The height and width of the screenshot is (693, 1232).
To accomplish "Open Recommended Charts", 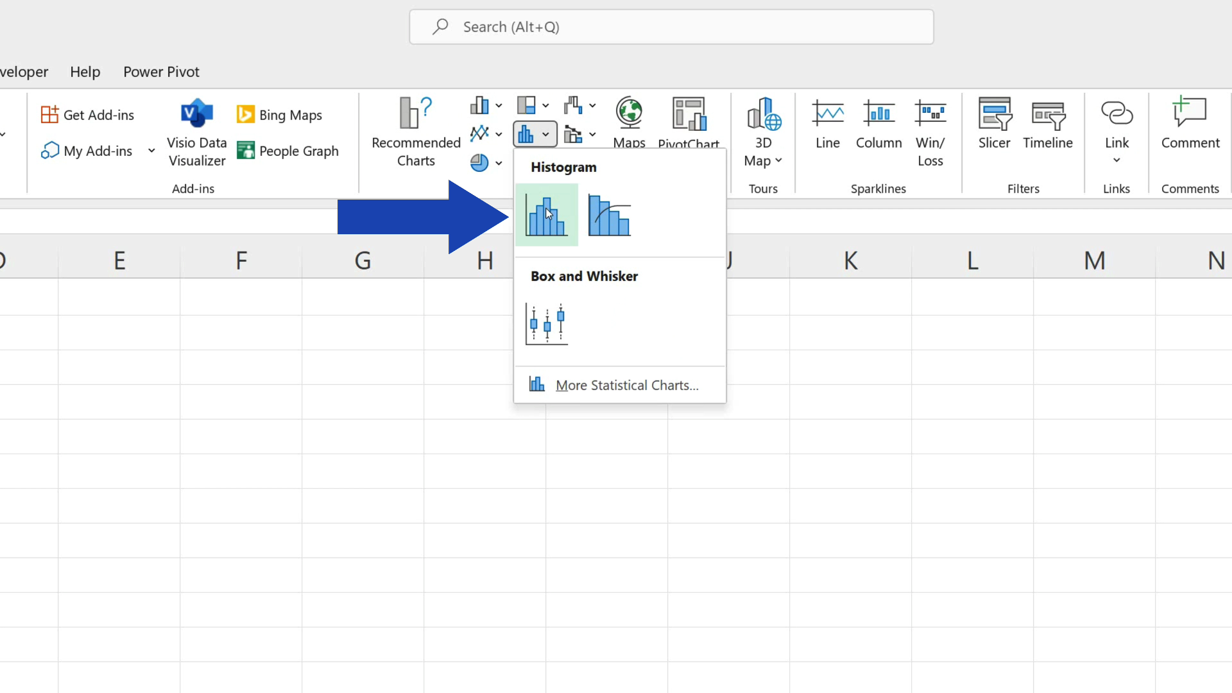I will [415, 130].
